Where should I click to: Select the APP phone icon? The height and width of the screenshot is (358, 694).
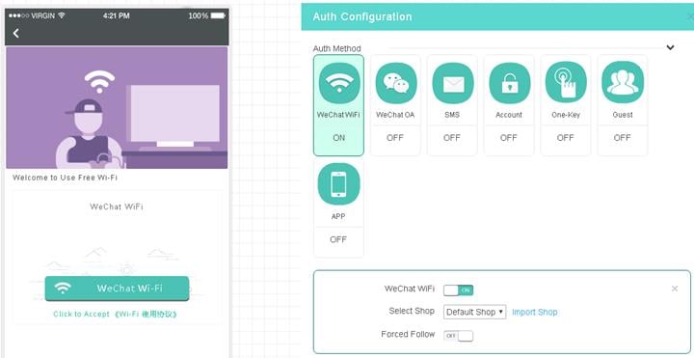338,184
